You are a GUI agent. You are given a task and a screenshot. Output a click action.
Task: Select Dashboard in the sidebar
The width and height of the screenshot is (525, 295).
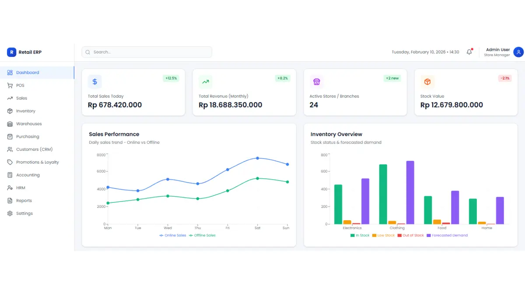27,73
